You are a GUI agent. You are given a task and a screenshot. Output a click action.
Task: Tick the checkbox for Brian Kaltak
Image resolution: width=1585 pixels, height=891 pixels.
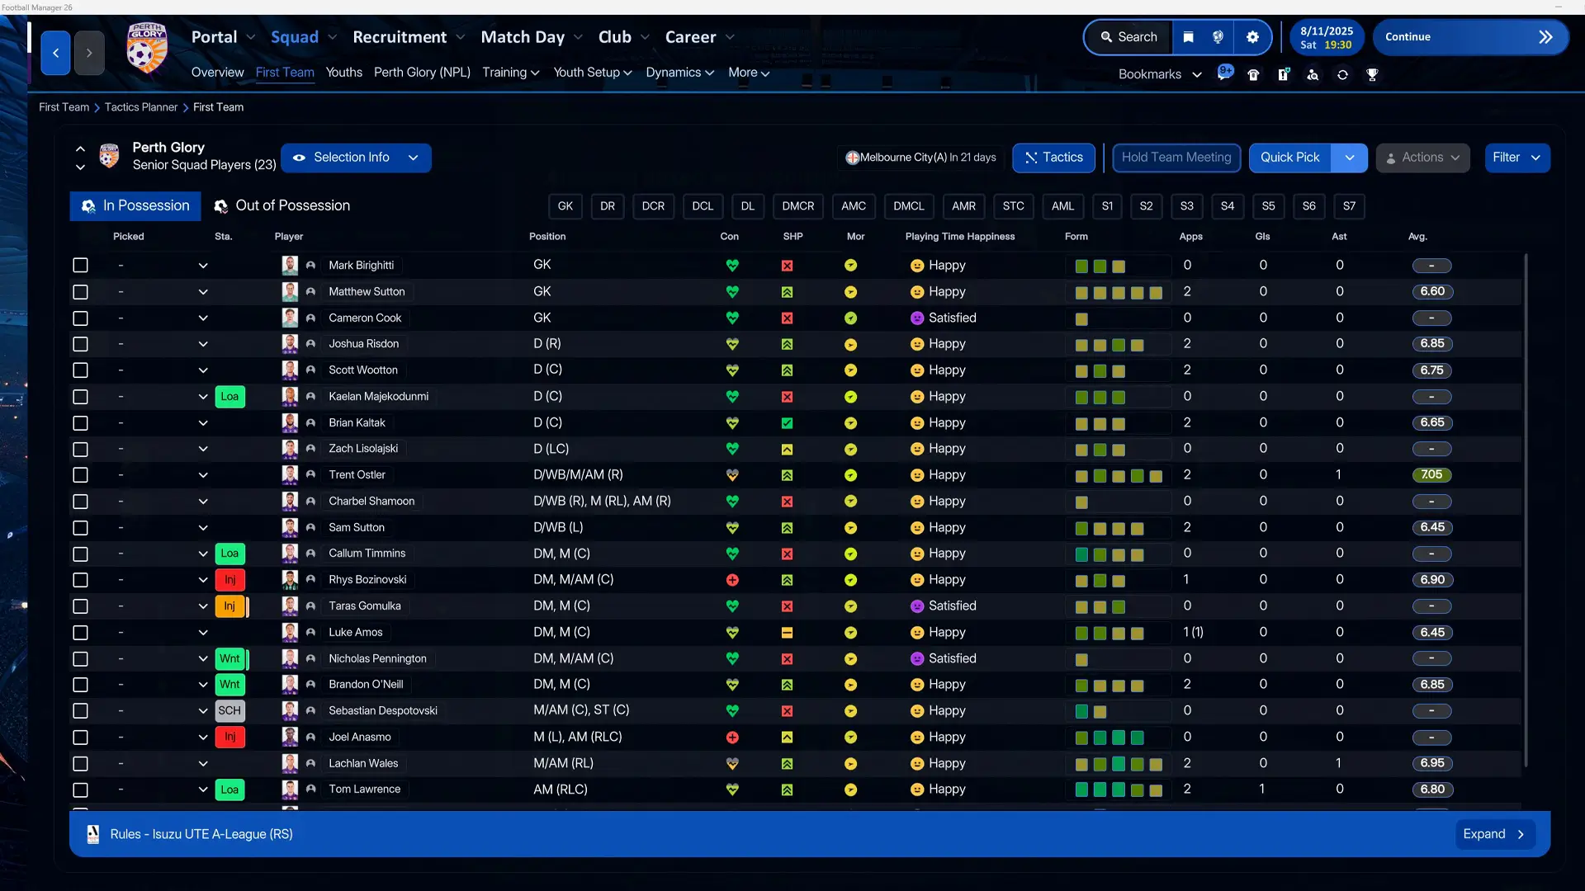point(80,423)
